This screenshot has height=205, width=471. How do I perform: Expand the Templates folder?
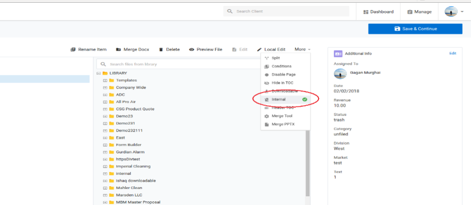[105, 80]
